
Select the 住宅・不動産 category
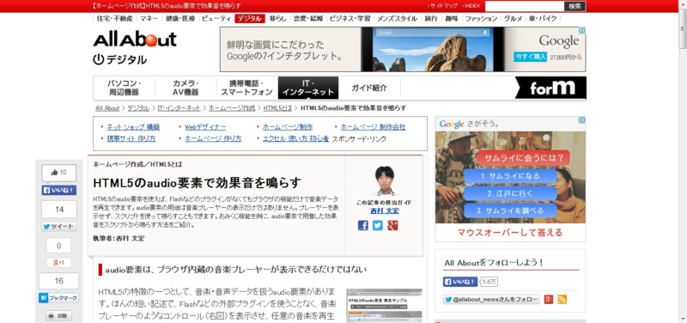(115, 18)
